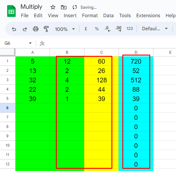The width and height of the screenshot is (176, 171).
Task: Star the Multiply document
Action: point(53,7)
